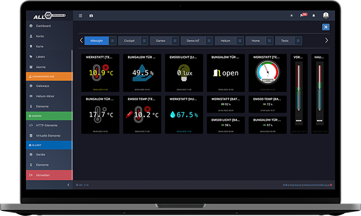Screen dimensions: 361x216
Task: Click the briefcase icon next to the hamburger
Action: point(91,16)
